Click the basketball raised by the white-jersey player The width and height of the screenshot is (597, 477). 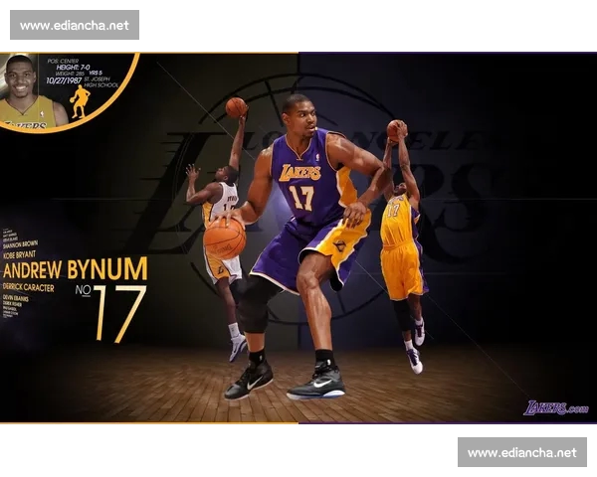236,107
